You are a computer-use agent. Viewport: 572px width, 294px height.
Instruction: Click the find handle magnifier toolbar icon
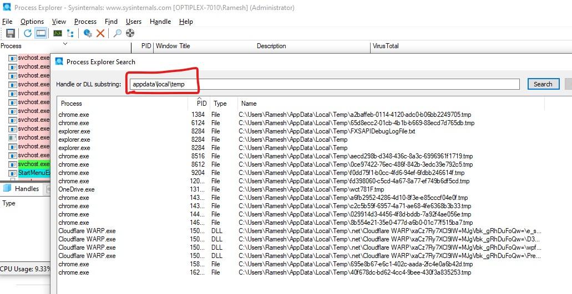point(117,33)
